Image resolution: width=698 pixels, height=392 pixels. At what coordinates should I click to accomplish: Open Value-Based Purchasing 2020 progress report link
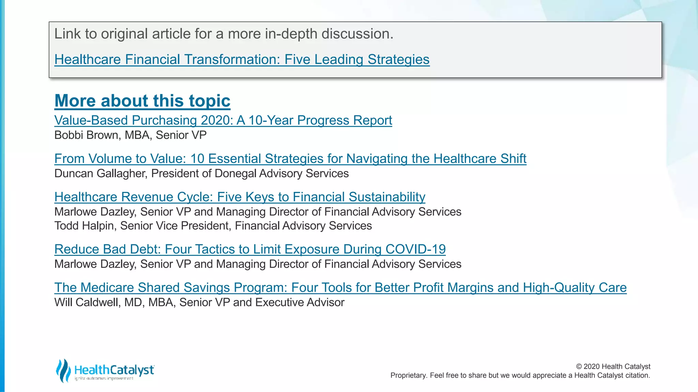click(x=223, y=120)
